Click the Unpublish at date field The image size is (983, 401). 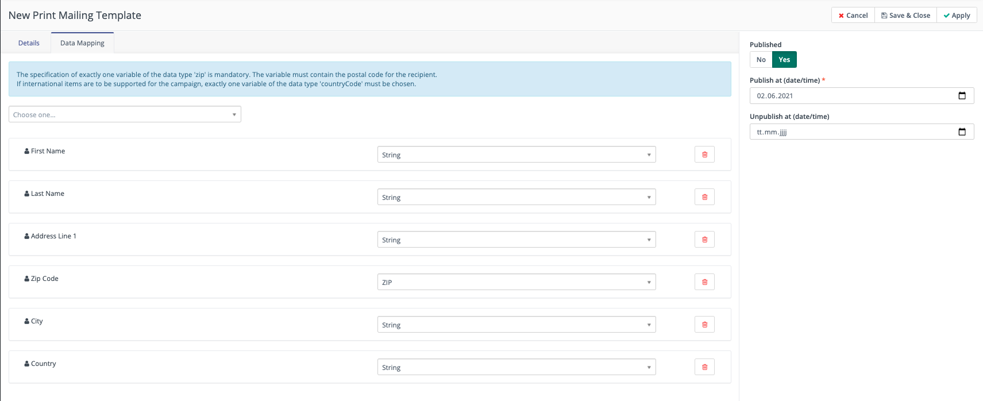(x=850, y=132)
